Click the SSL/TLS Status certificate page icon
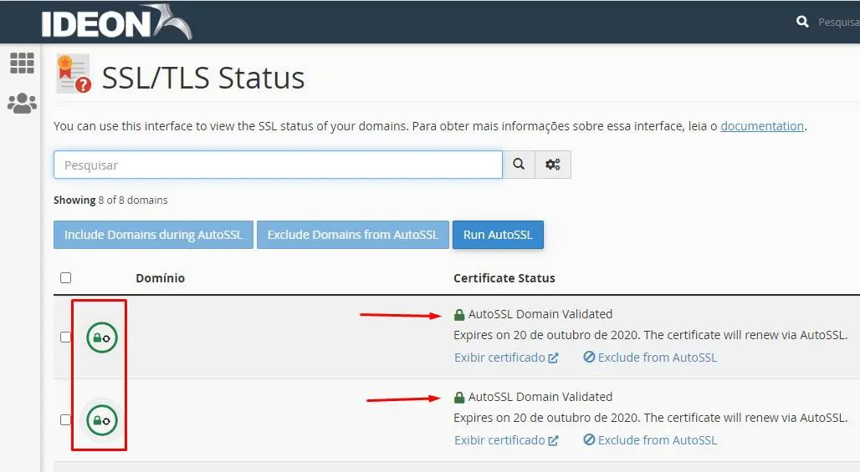This screenshot has width=860, height=472. pos(73,74)
